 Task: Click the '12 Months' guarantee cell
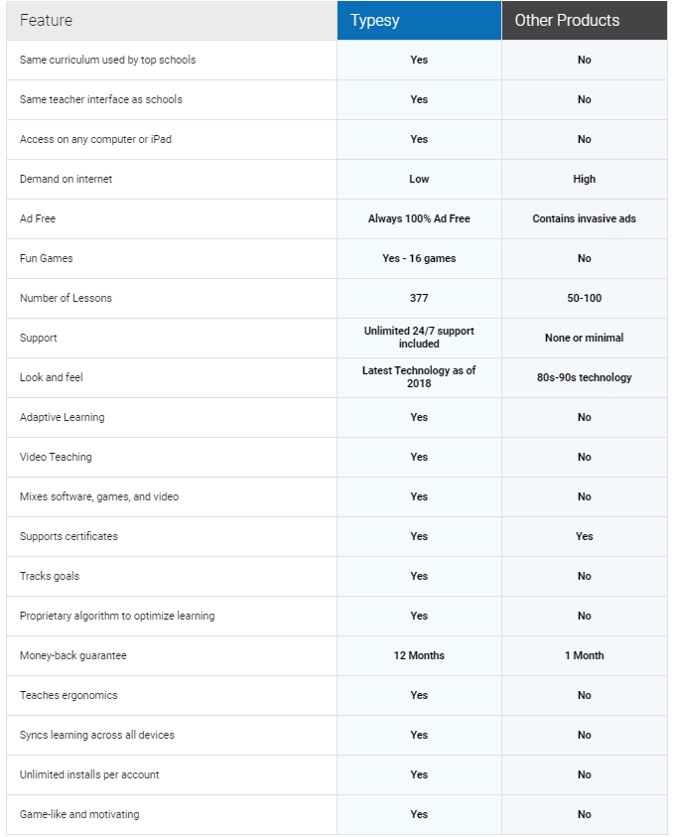click(x=419, y=655)
